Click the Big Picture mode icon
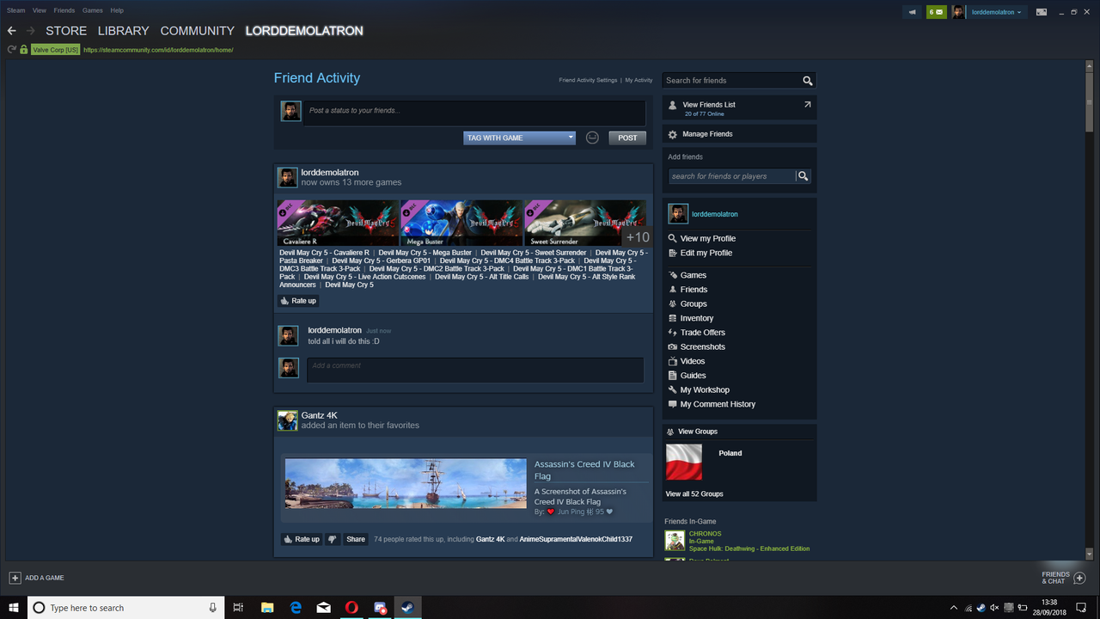This screenshot has height=619, width=1100. click(1042, 12)
